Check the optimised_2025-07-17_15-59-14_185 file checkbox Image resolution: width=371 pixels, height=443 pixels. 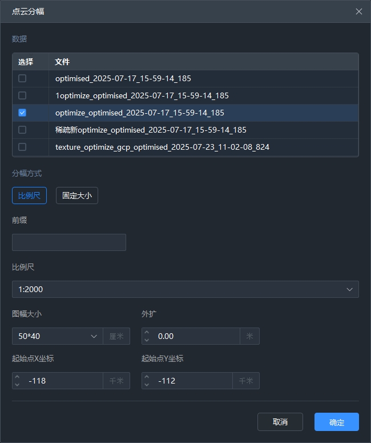pyautogui.click(x=22, y=78)
